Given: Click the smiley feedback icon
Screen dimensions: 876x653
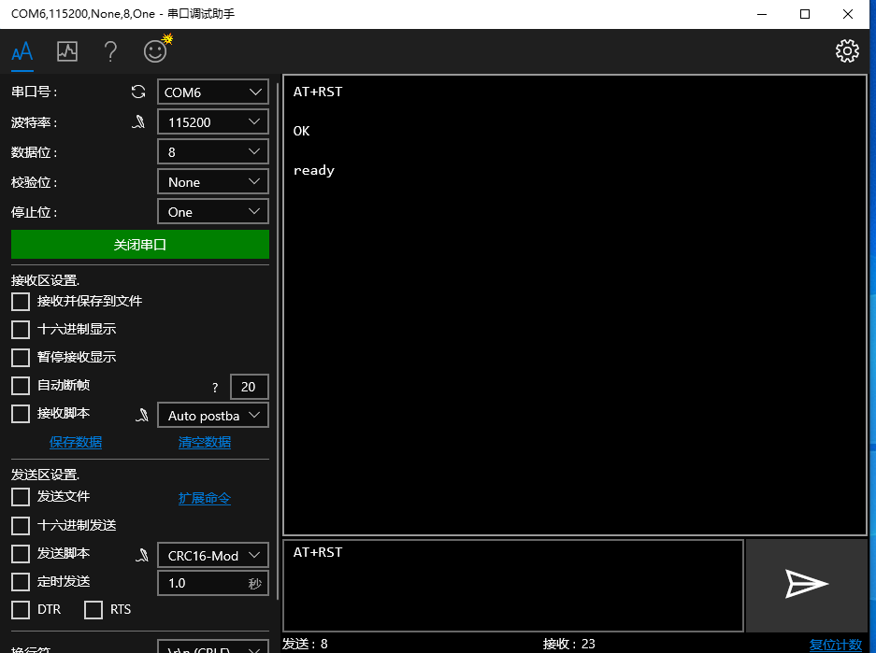Looking at the screenshot, I should tap(154, 51).
